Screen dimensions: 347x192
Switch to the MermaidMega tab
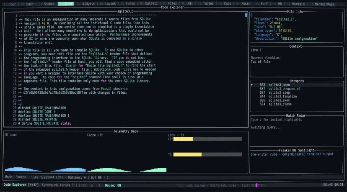(322, 4)
